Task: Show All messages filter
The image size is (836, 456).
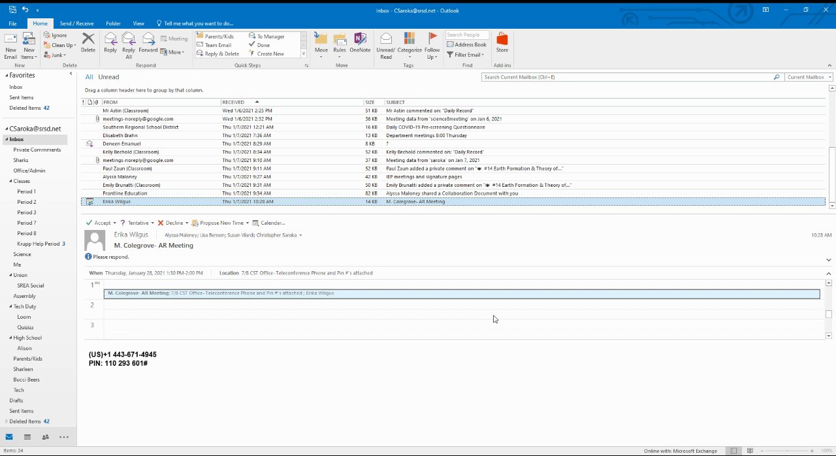Action: point(89,77)
